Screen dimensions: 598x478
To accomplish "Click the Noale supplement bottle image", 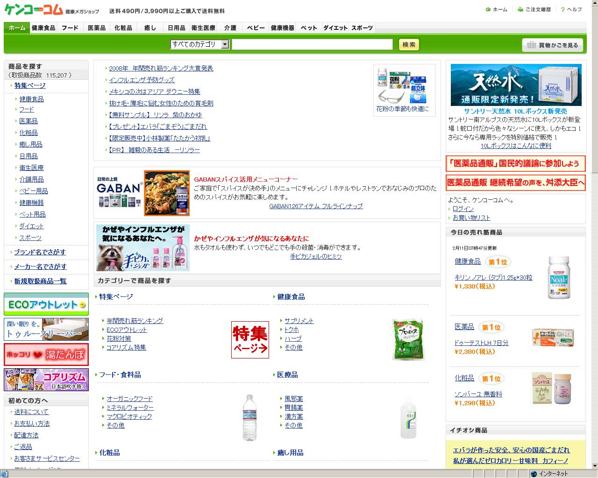I will (x=559, y=278).
